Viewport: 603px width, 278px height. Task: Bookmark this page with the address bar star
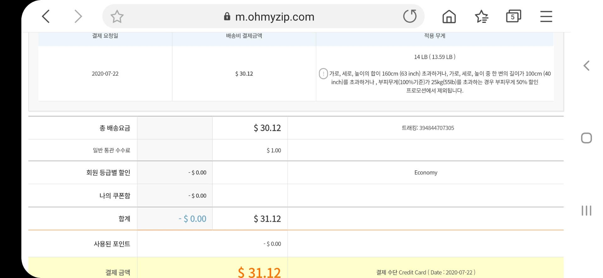[117, 17]
